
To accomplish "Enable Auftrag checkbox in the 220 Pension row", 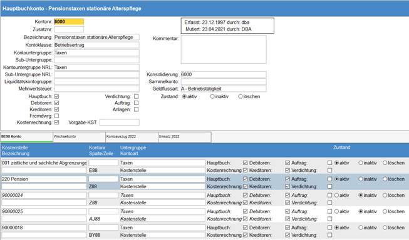I will [329, 179].
